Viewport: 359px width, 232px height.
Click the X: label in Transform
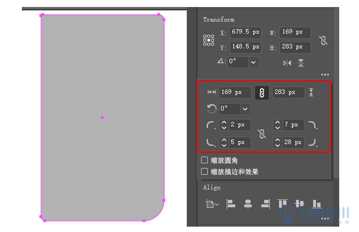223,33
